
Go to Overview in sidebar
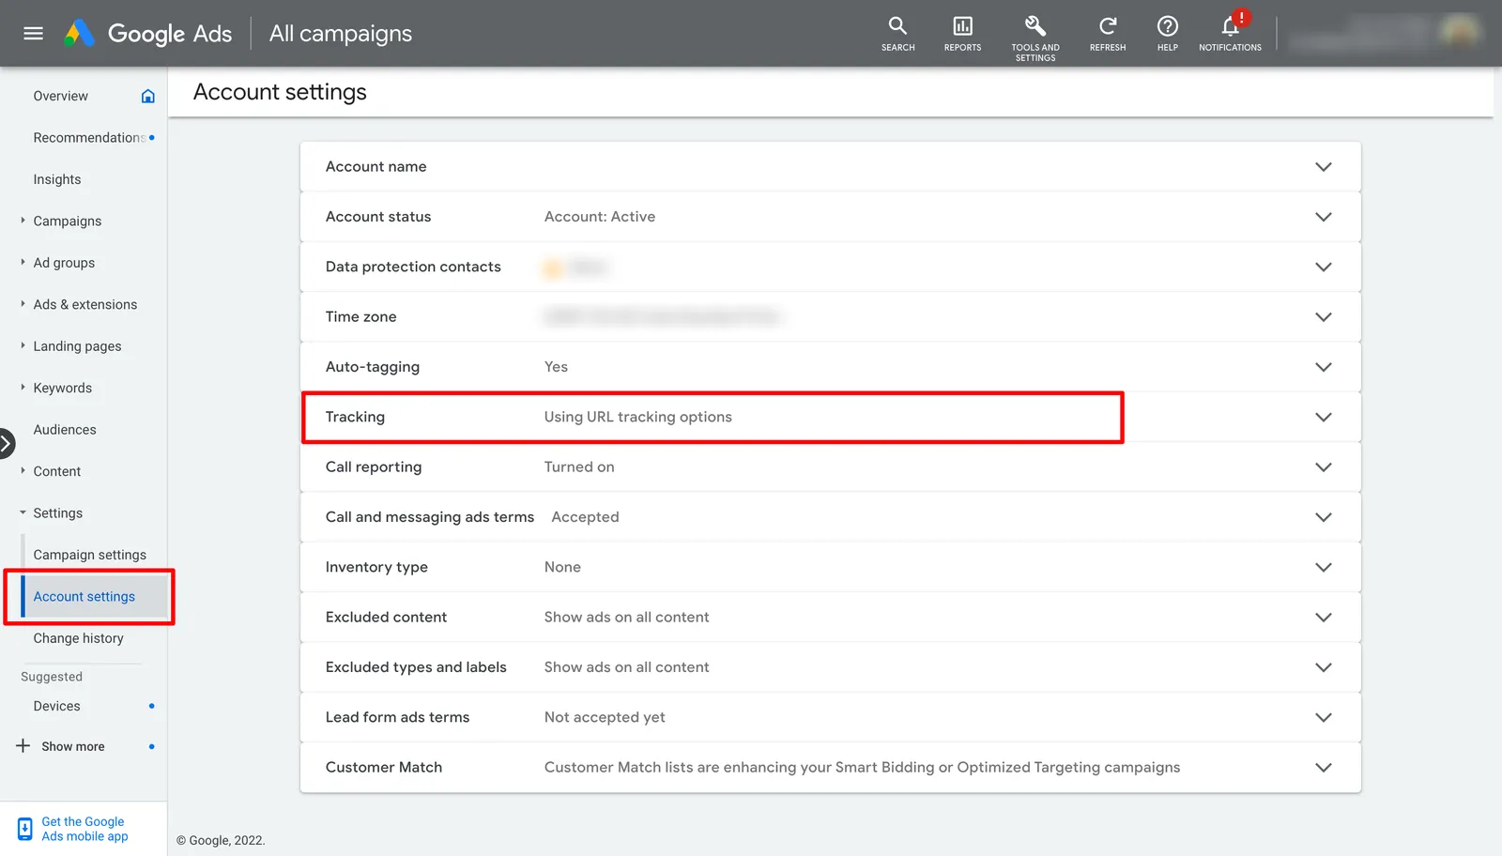(x=61, y=96)
